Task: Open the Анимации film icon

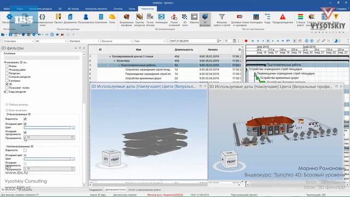Action: tap(161, 17)
